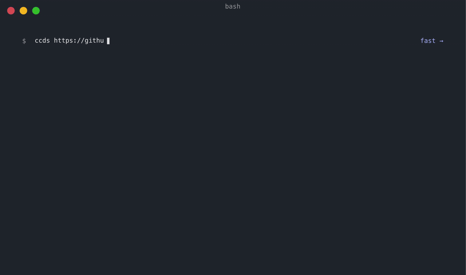
Task: Click the double slash in the URL
Action: (81, 40)
